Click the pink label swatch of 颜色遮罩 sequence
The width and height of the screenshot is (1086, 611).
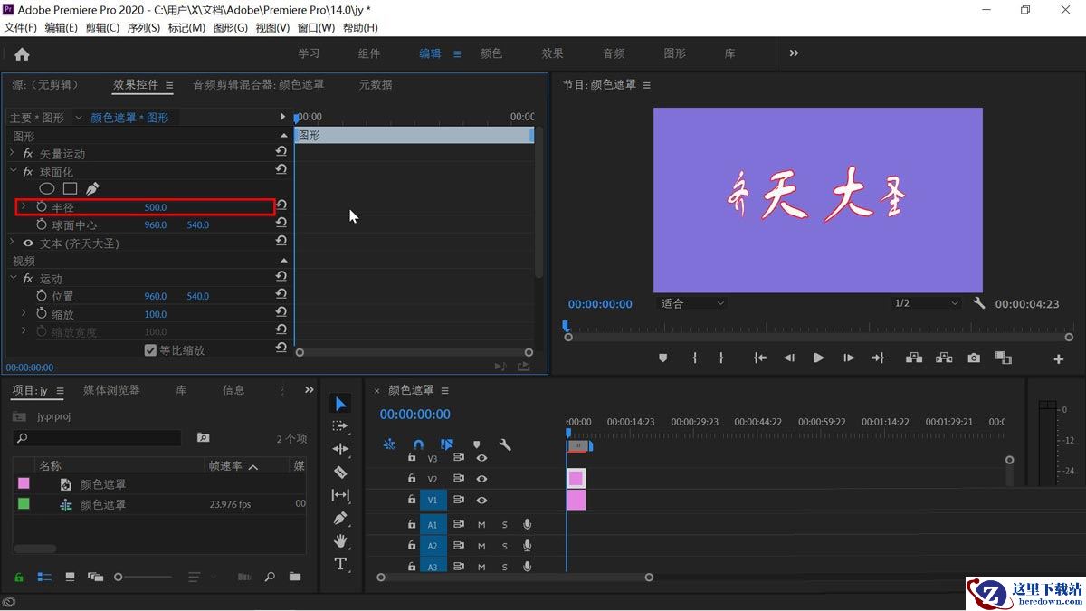coord(24,483)
